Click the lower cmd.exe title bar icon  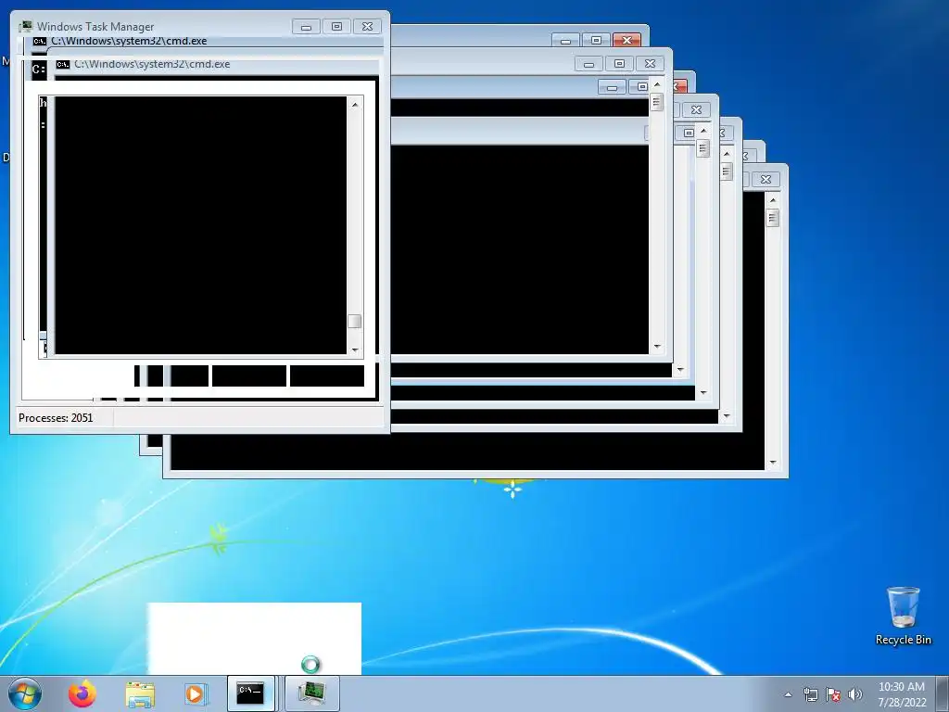click(63, 64)
